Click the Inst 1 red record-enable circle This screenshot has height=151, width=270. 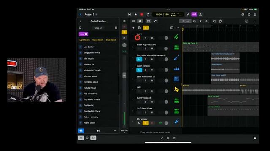(x=138, y=38)
